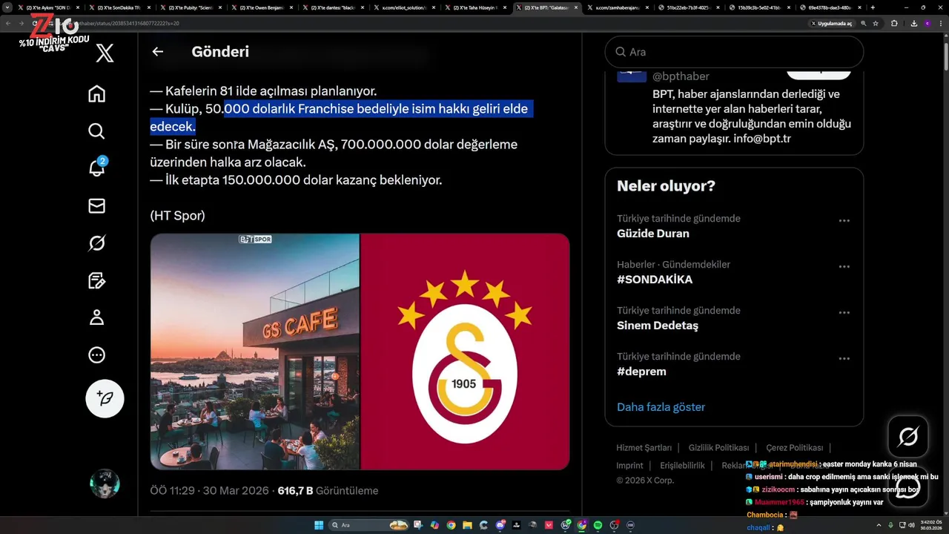Open Erişilebilirlik footer link
The height and width of the screenshot is (534, 949).
(x=682, y=466)
